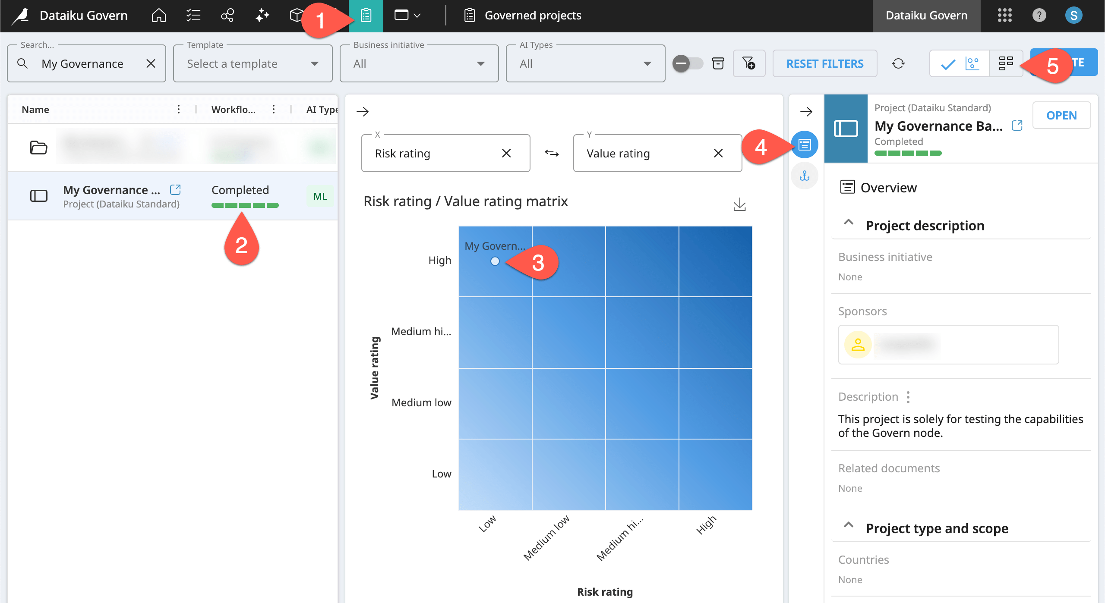
Task: Expand the Business initiative filter dropdown
Action: pyautogui.click(x=480, y=63)
